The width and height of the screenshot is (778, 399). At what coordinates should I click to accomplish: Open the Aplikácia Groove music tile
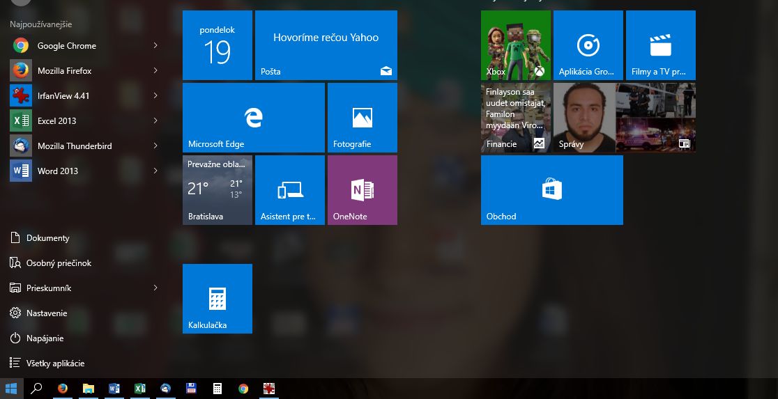pos(588,45)
